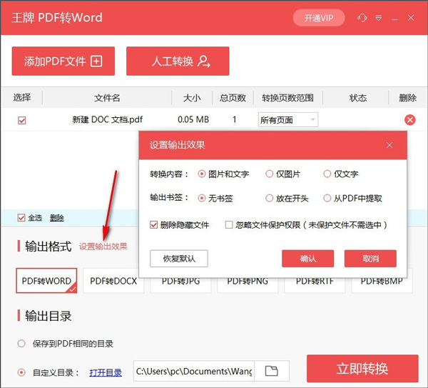Click the red delete icon for 新建 DOC 文档.pdf
This screenshot has height=388, width=428.
[409, 120]
